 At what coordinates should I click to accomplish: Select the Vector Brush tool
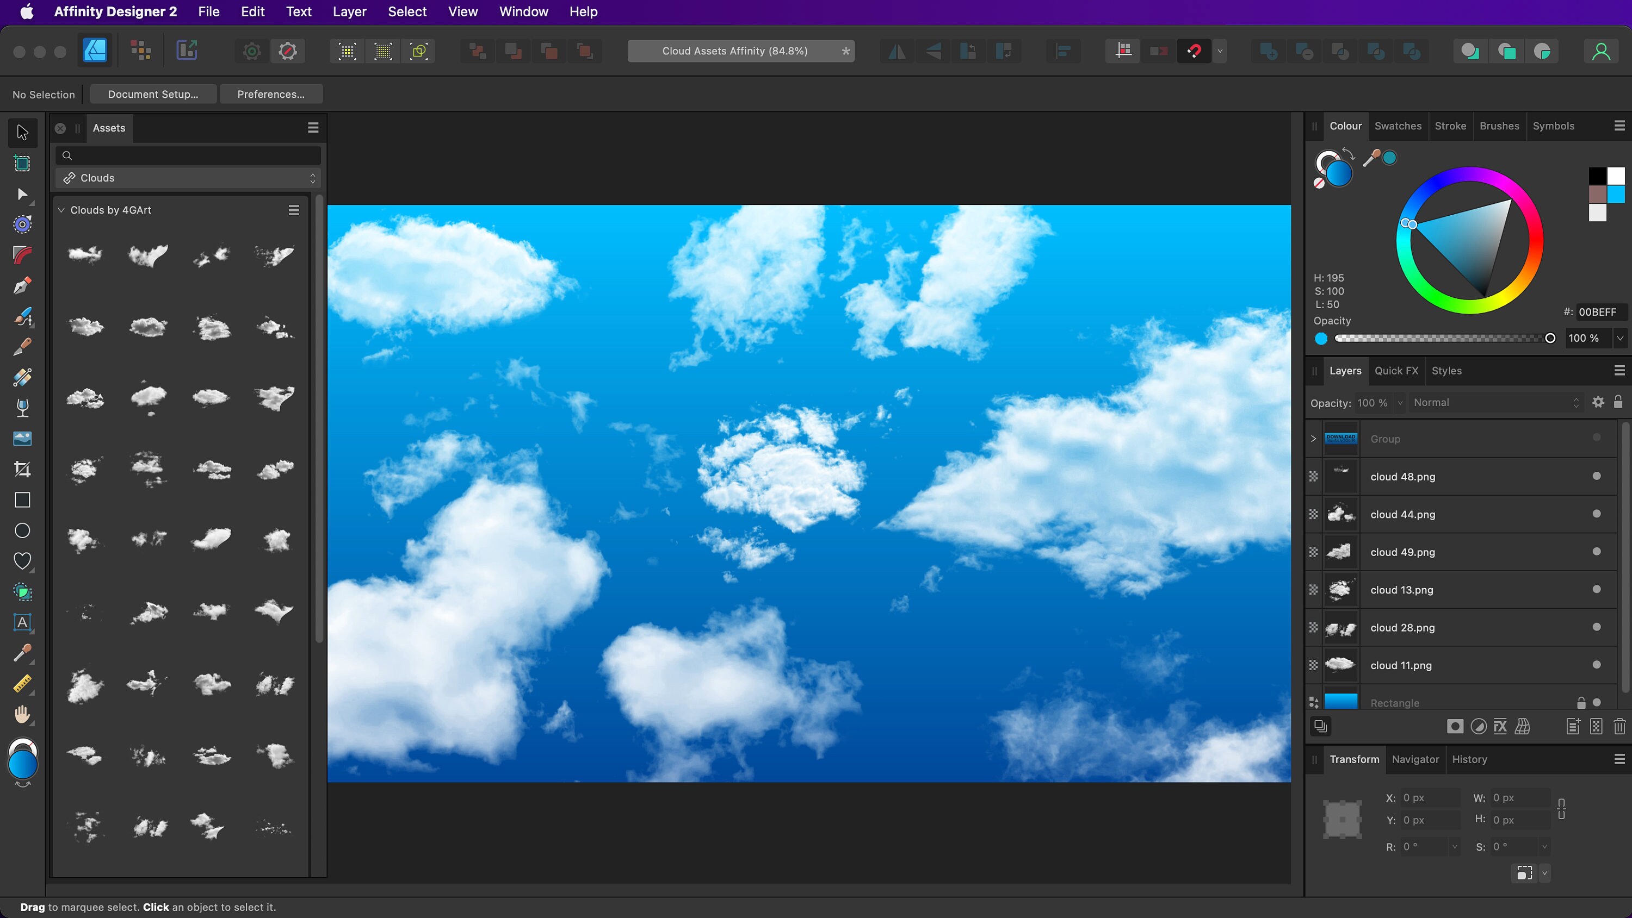[22, 316]
